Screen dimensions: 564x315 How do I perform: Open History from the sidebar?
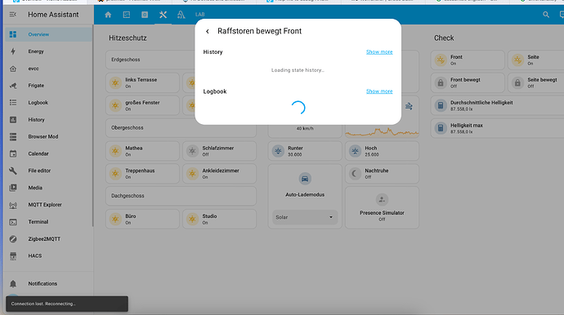[48, 120]
